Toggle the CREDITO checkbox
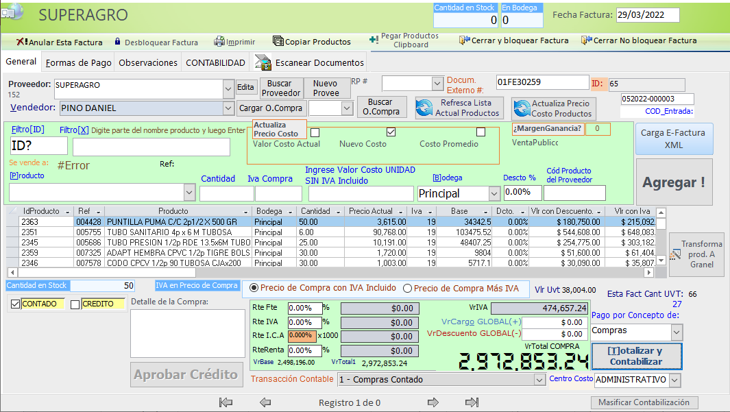This screenshot has height=412, width=730. pyautogui.click(x=75, y=304)
